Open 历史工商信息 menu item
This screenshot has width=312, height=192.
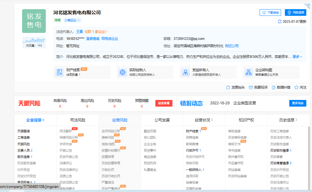click(x=279, y=131)
